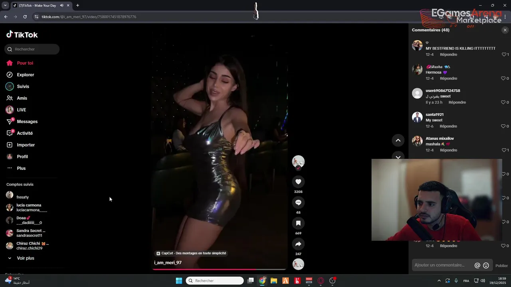This screenshot has width=511, height=287.
Task: Click the @ mention icon
Action: pyautogui.click(x=477, y=265)
